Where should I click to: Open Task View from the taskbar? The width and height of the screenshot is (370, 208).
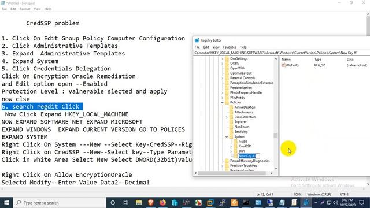coord(126,203)
